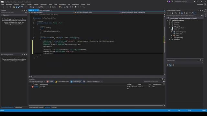Open the Debuggen menu
The width and height of the screenshot is (207, 116).
click(x=43, y=4)
